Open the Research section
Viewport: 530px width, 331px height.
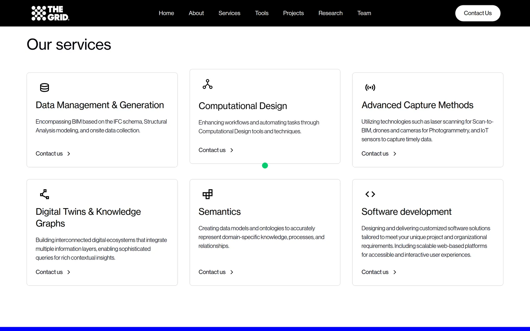pos(330,13)
